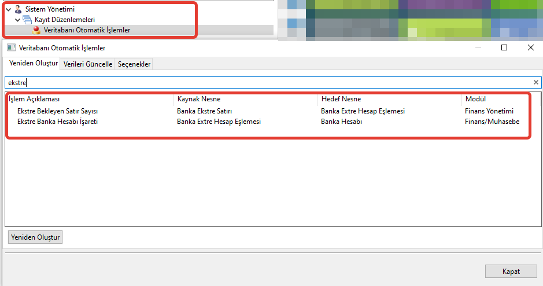Sort by İşlem Açıklaması column header
Screen dimensions: 543x286
[x=35, y=99]
